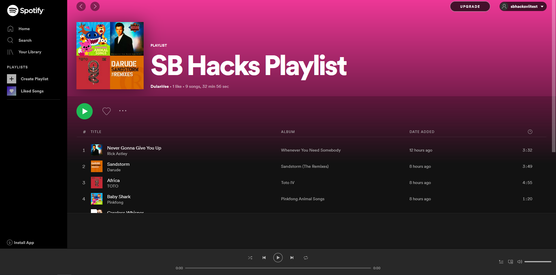
Task: Click the DATE ADDED column header
Action: [x=422, y=132]
